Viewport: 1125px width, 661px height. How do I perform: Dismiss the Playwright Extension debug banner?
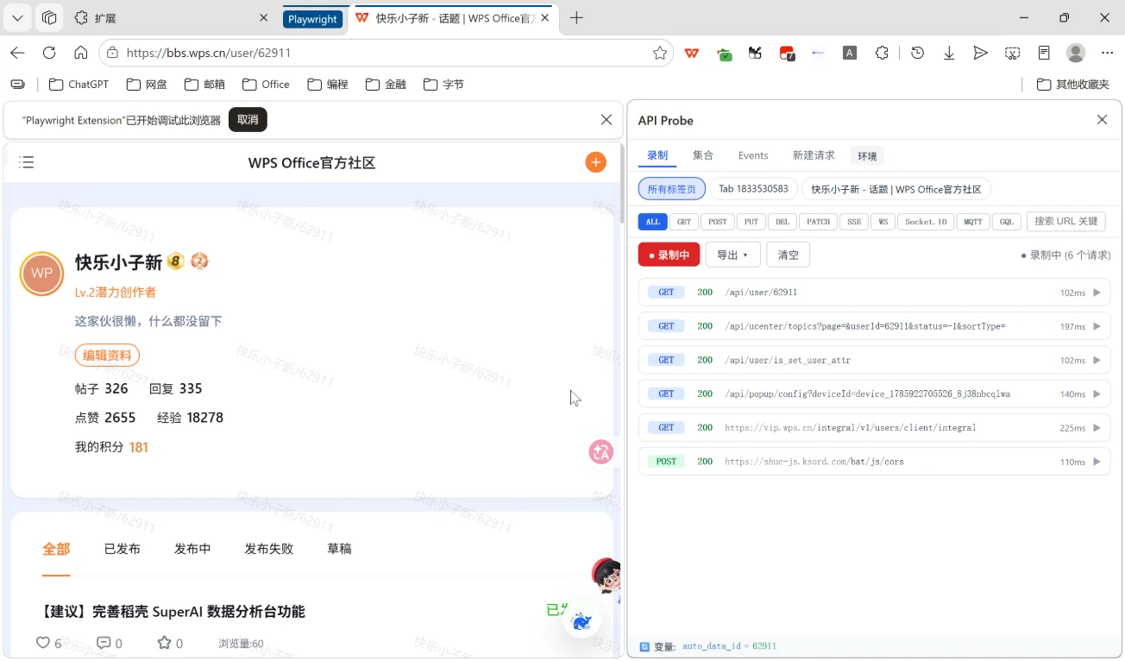(x=606, y=120)
